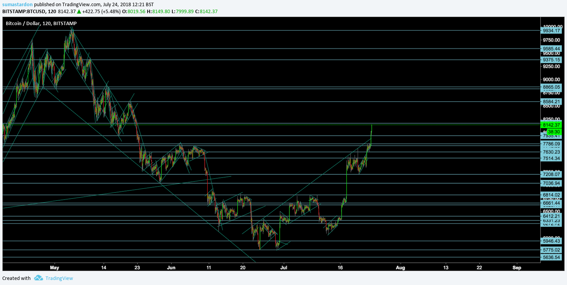Click the low value L:7999.89
Viewport: 567px width, 285px height.
tap(182, 11)
